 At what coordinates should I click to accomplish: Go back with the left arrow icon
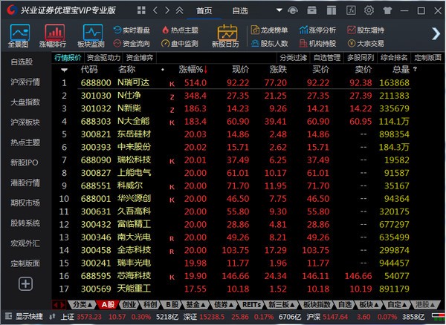(x=155, y=10)
